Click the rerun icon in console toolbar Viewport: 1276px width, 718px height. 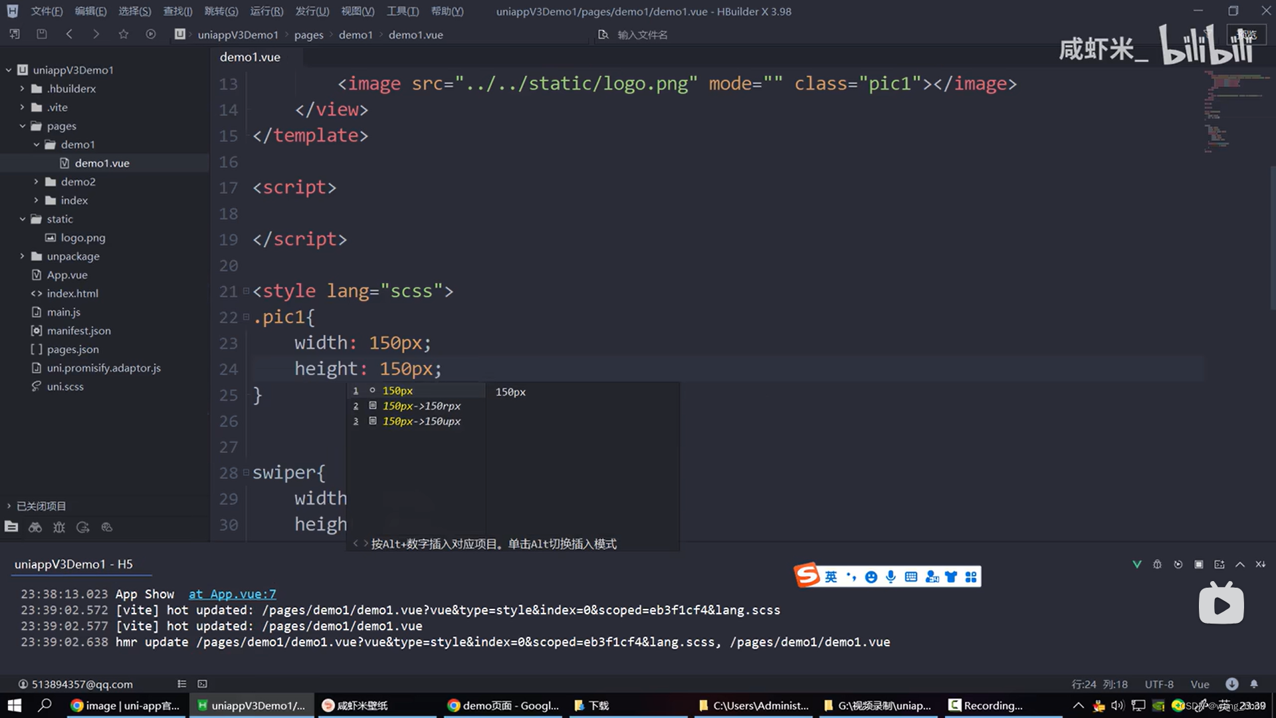click(x=1178, y=564)
